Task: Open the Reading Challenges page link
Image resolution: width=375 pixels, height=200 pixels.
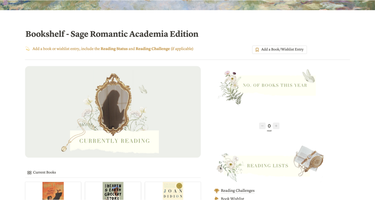Action: (237, 191)
